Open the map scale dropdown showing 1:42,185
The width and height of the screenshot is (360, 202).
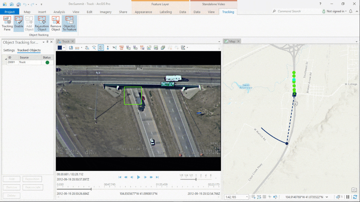pos(237,197)
